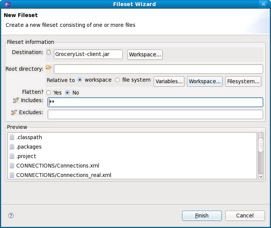
Task: Click the .classpath file icon
Action: pos(12,138)
